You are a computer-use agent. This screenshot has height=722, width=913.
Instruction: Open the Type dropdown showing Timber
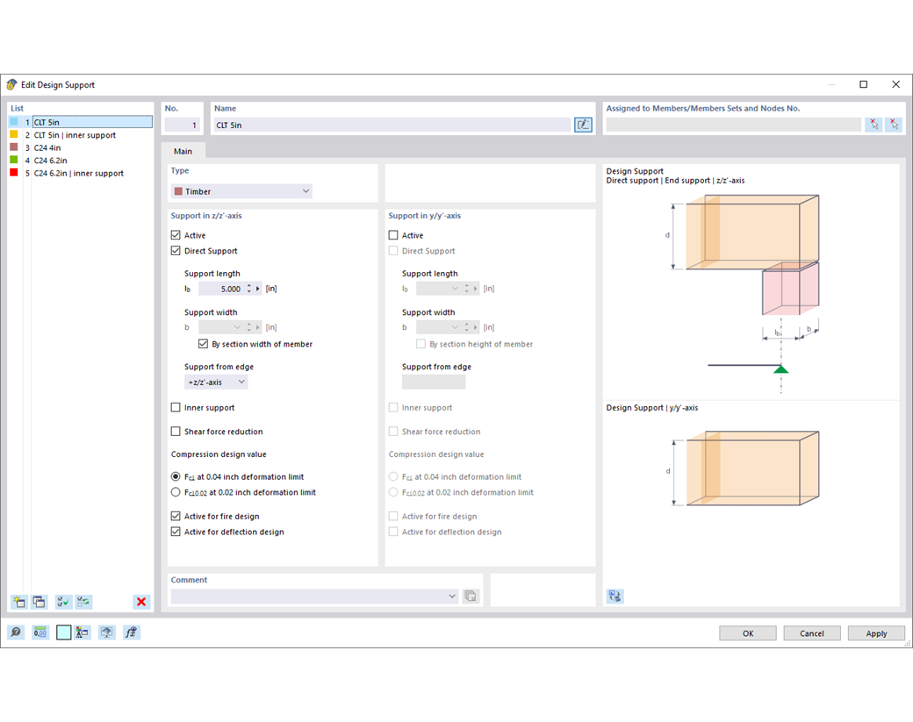241,190
